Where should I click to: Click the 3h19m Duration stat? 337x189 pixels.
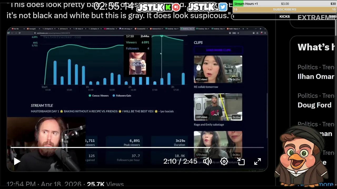point(180,143)
